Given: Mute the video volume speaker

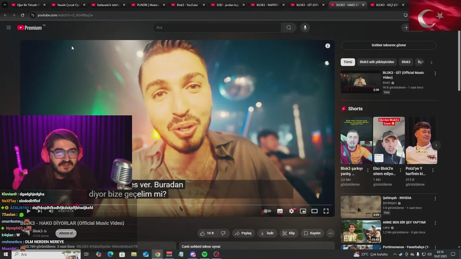Looking at the screenshot, I should [x=51, y=211].
